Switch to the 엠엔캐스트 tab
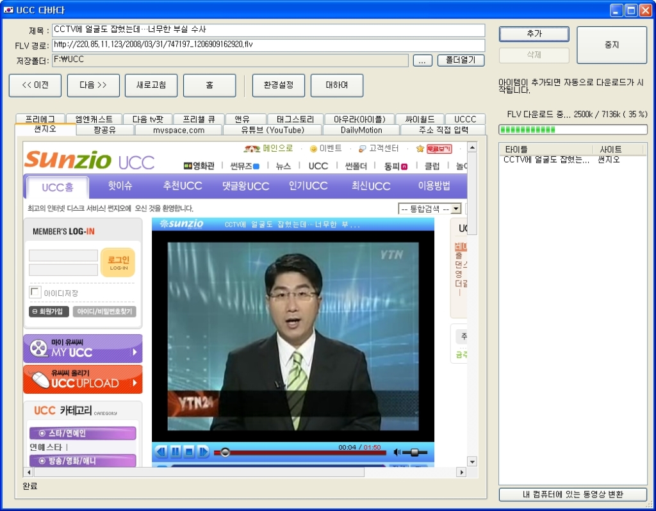 pyautogui.click(x=94, y=119)
